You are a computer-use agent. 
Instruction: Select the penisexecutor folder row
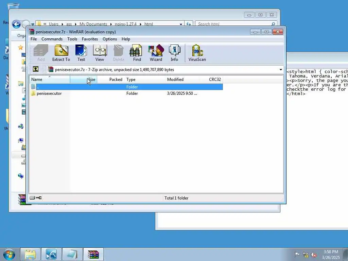coord(126,93)
